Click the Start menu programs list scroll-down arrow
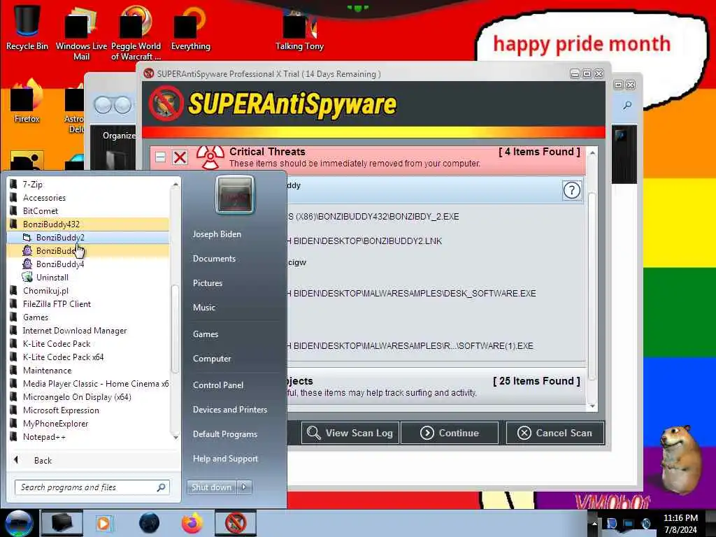The width and height of the screenshot is (716, 537). [x=176, y=438]
